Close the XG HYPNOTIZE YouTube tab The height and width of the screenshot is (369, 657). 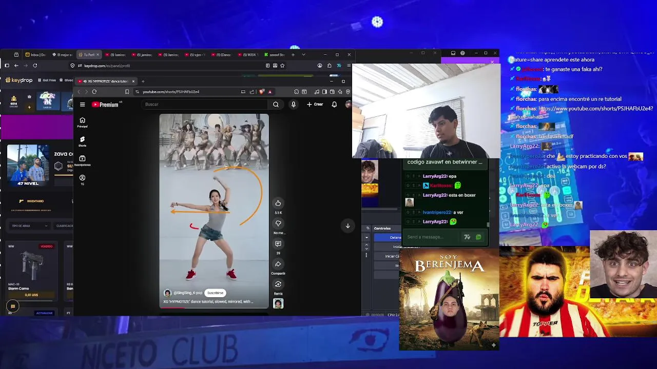[x=133, y=81]
